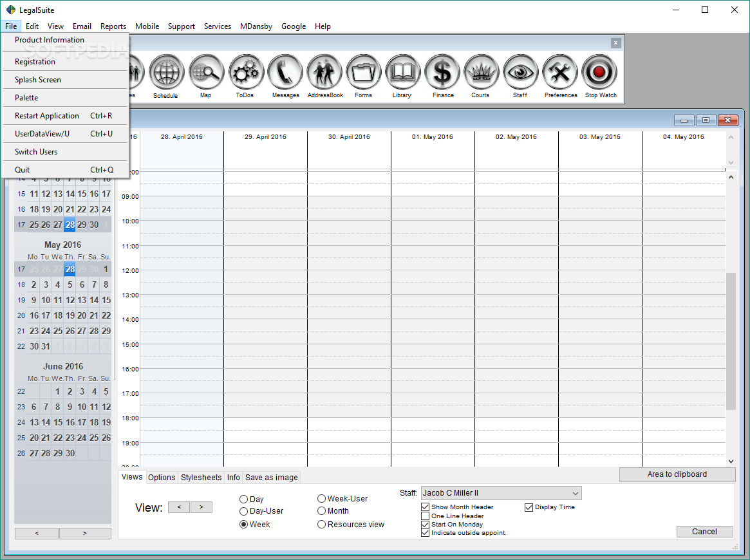Screen dimensions: 750x560
Task: Choose Product Information from File menu
Action: 65,40
